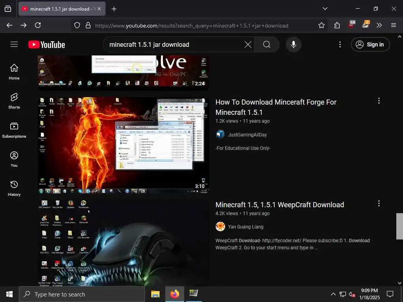Run the search with the magnifier button
The height and width of the screenshot is (302, 403).
(267, 44)
